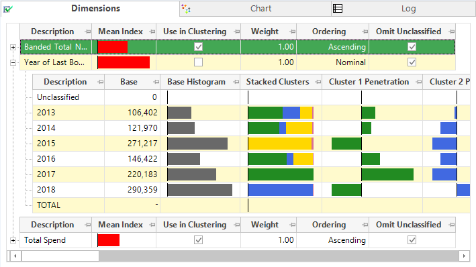Open the Ordering value Nominal

pyautogui.click(x=350, y=62)
